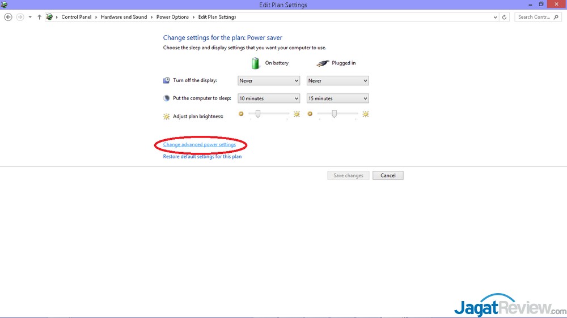567x318 pixels.
Task: Click the green battery icon
Action: [x=256, y=63]
